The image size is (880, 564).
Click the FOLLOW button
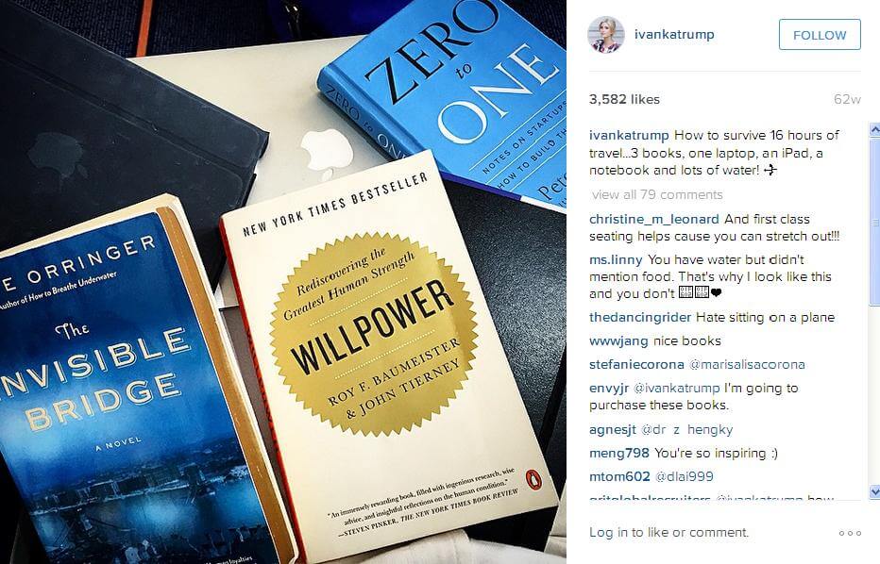820,35
